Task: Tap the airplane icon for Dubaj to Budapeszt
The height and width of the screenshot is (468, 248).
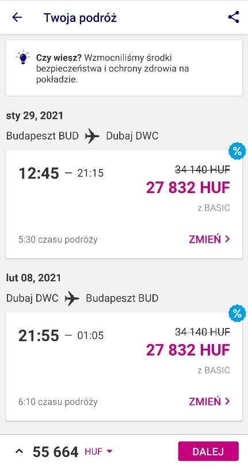Action: click(72, 299)
